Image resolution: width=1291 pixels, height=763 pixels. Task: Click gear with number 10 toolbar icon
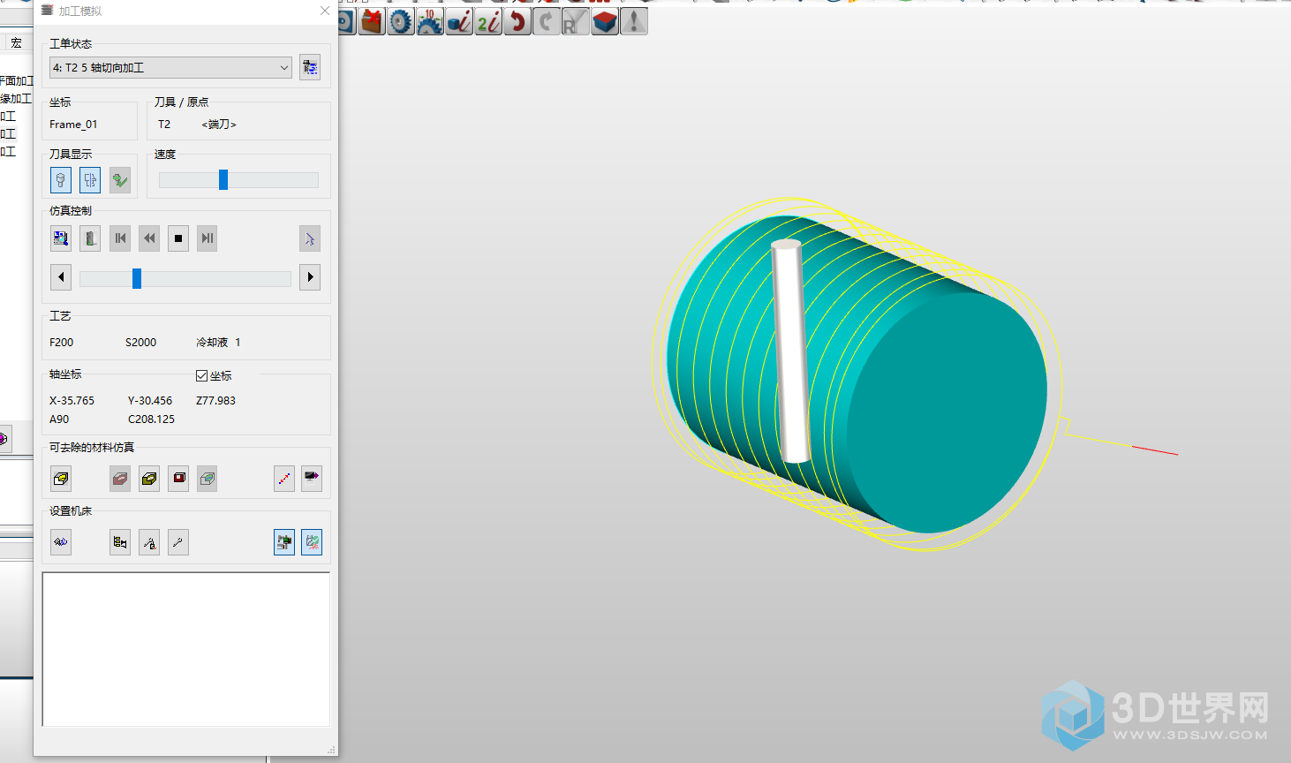pos(430,22)
